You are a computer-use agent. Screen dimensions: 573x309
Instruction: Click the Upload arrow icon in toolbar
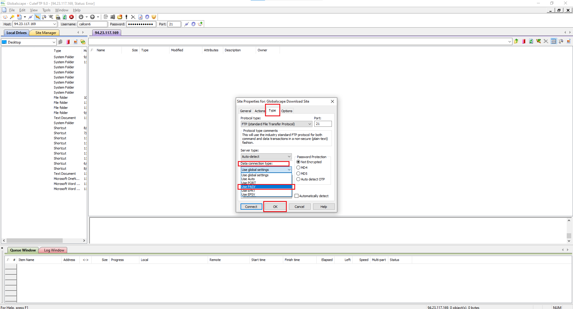click(93, 17)
